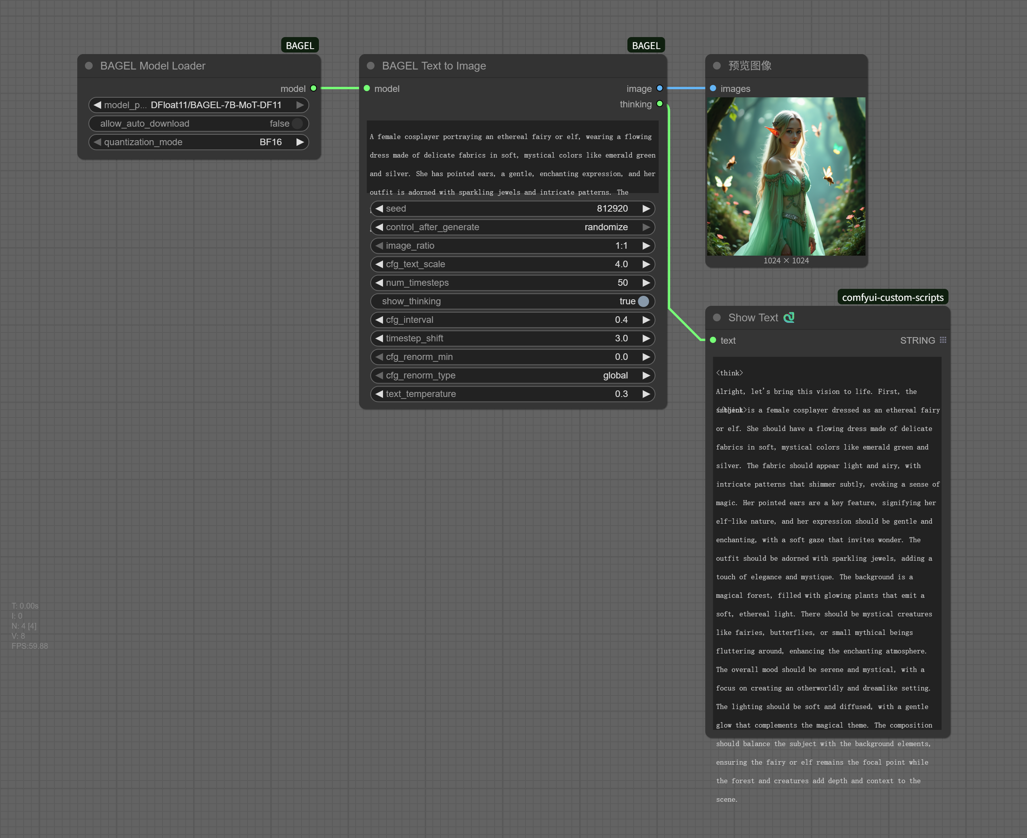The image size is (1027, 838).
Task: Select next image_ratio option arrow
Action: click(x=646, y=246)
